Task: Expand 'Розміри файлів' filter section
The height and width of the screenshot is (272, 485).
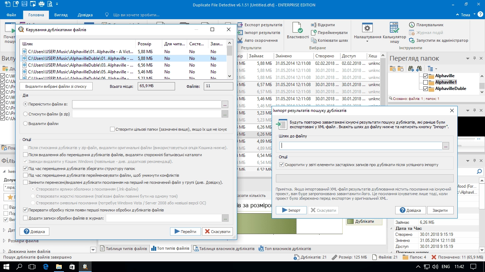Action: pyautogui.click(x=4, y=241)
